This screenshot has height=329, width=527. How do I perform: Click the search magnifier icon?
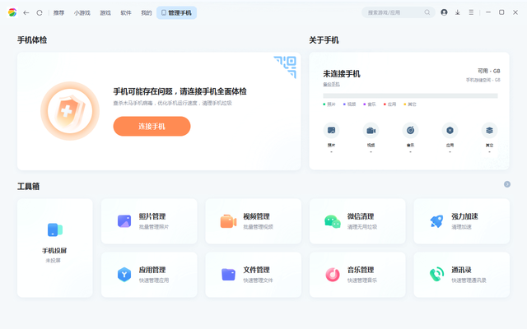(x=427, y=12)
